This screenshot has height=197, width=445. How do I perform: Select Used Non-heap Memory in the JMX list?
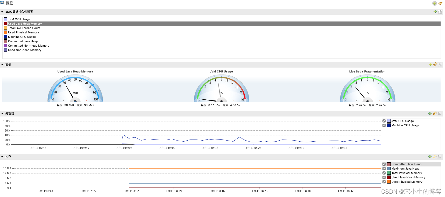click(x=222, y=50)
